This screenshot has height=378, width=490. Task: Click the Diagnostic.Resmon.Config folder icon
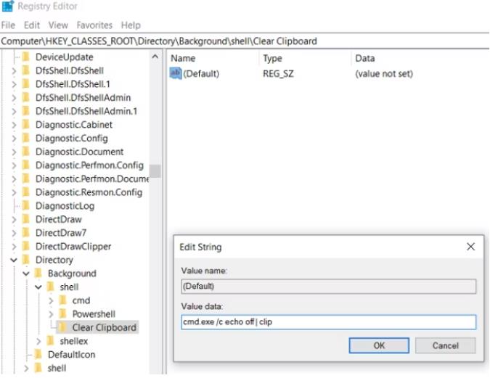click(26, 192)
